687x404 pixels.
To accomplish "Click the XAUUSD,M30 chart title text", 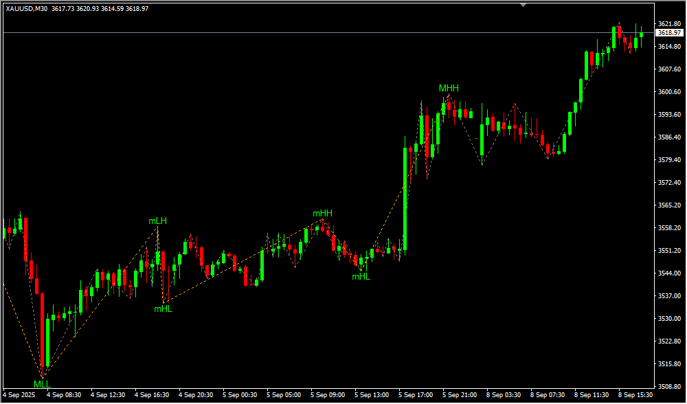I will (26, 8).
